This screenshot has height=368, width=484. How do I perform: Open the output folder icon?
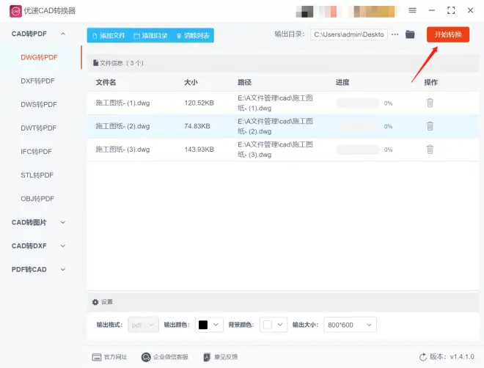coord(410,34)
